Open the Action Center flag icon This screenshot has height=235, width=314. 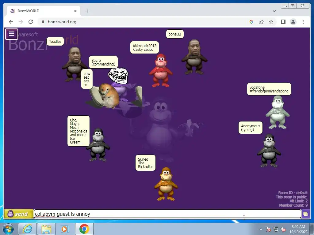pyautogui.click(x=268, y=229)
